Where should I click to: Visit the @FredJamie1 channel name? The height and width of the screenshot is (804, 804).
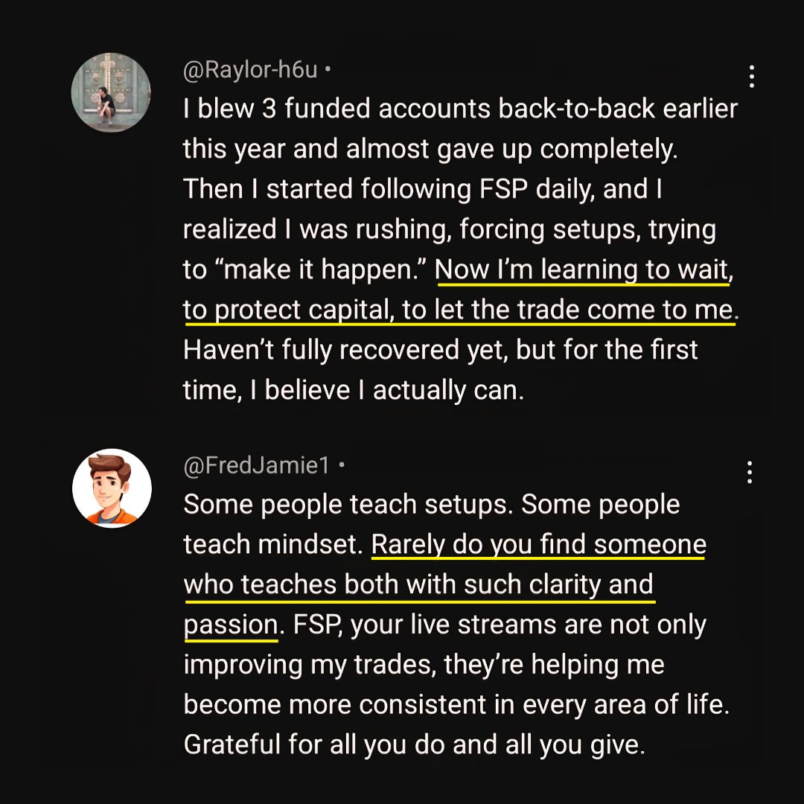coord(256,465)
